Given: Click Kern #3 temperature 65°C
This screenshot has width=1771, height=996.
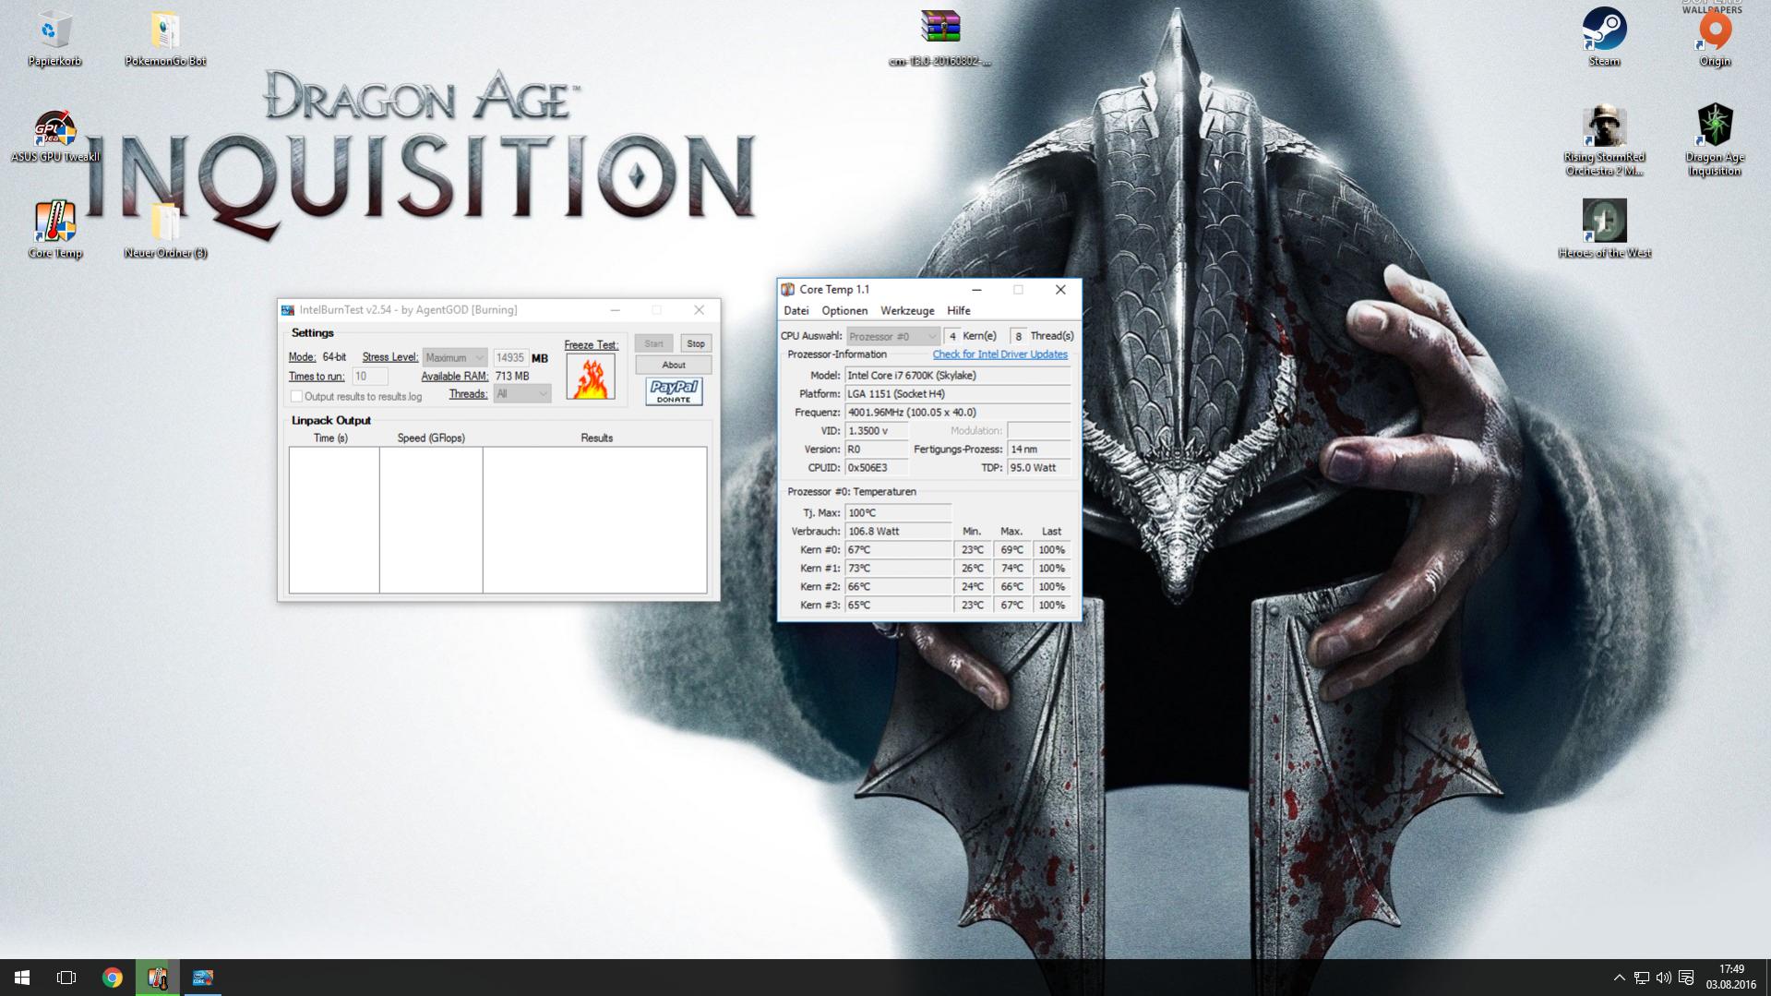Looking at the screenshot, I should pos(898,606).
